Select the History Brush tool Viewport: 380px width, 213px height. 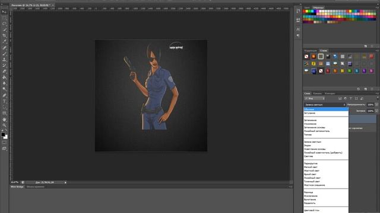(x=4, y=66)
